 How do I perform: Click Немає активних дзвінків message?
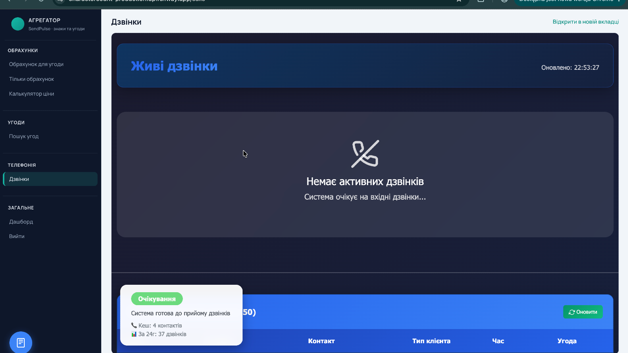pos(365,182)
